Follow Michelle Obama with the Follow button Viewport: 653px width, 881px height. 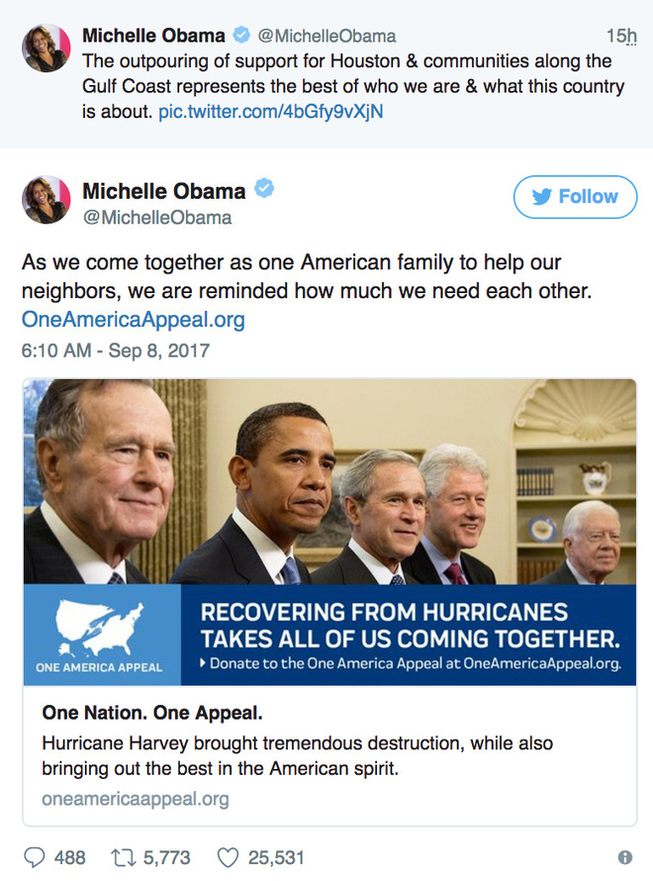(575, 197)
